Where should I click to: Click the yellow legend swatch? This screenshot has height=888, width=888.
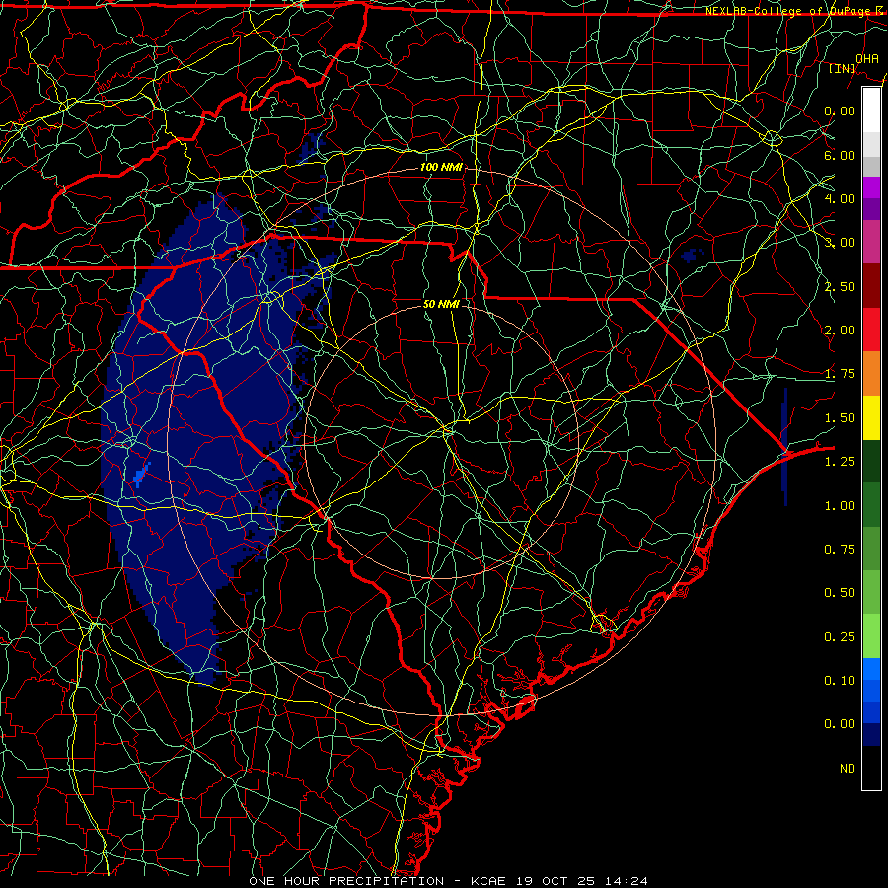871,417
